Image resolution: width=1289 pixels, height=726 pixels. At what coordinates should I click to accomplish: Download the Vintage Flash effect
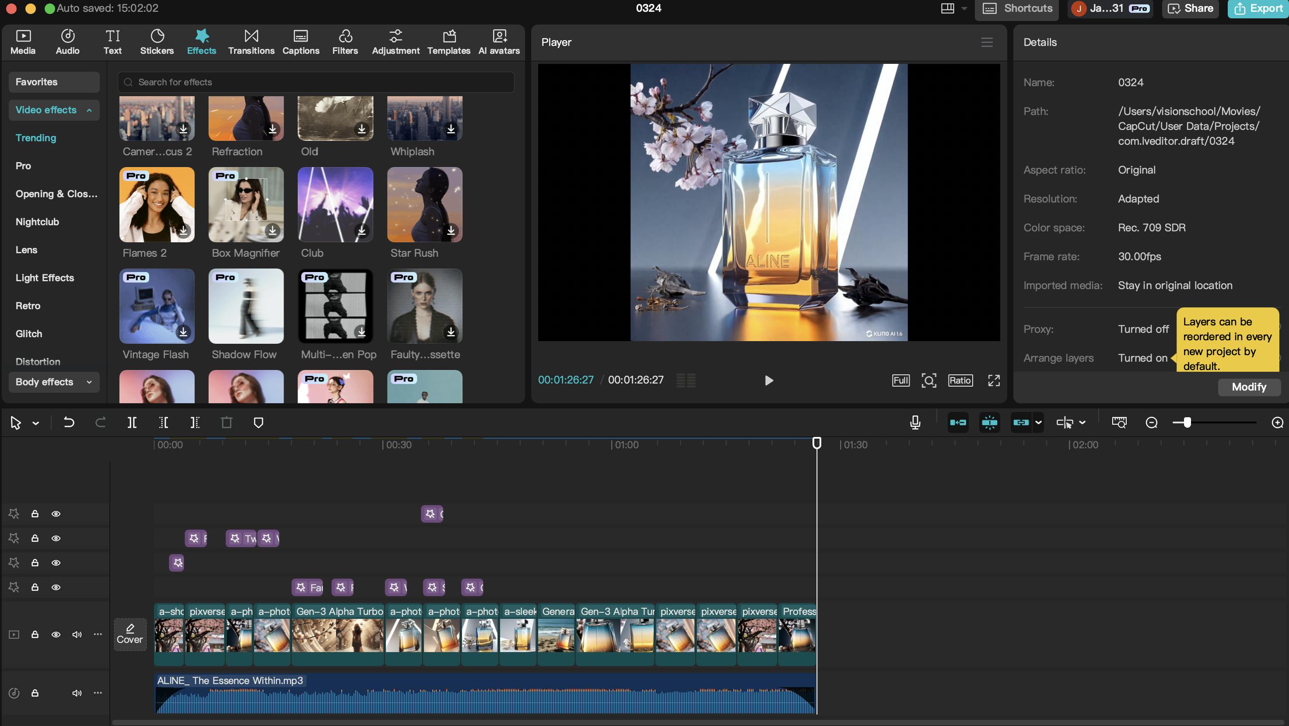[184, 332]
